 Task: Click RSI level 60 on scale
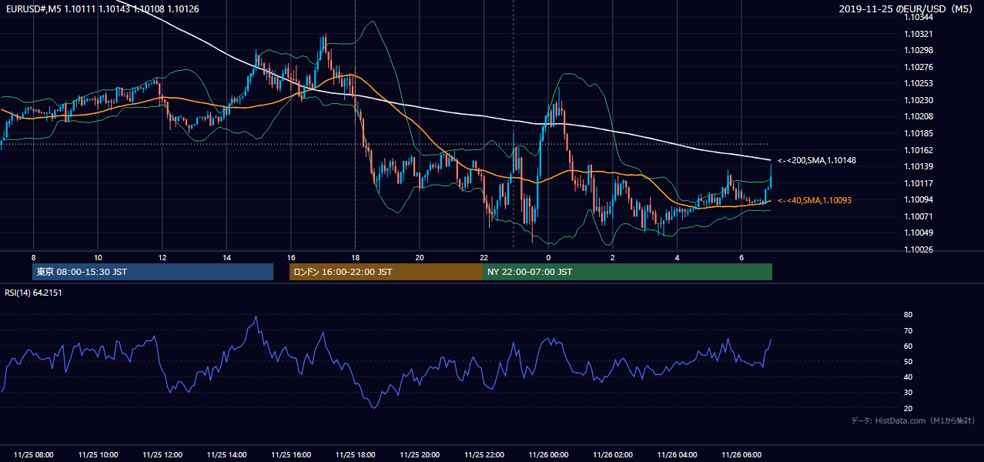tap(908, 346)
